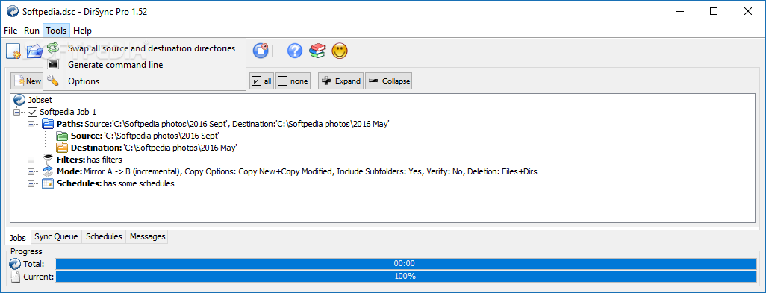This screenshot has width=766, height=293.
Task: Choose Generate command line
Action: coord(144,65)
